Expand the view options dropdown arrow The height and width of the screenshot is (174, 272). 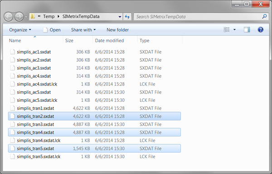click(234, 30)
